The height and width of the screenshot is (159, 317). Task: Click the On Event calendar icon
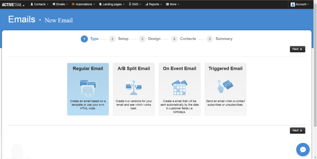point(180,88)
